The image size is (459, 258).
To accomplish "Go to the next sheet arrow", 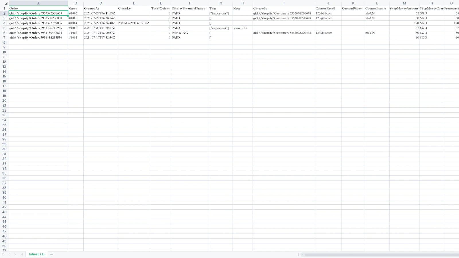I will tap(15, 254).
